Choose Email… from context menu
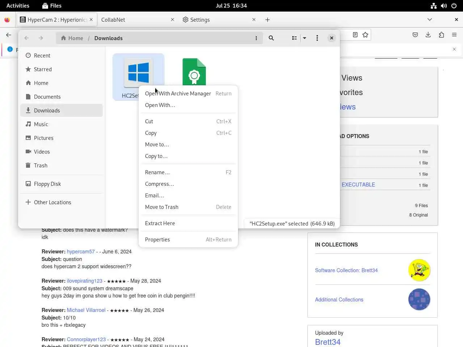 click(188, 195)
